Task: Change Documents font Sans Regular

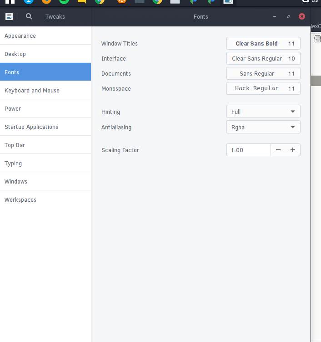Action: [263, 73]
